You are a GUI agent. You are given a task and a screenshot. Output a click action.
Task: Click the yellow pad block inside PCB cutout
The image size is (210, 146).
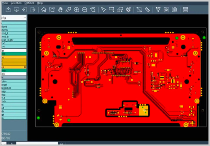tap(144, 110)
